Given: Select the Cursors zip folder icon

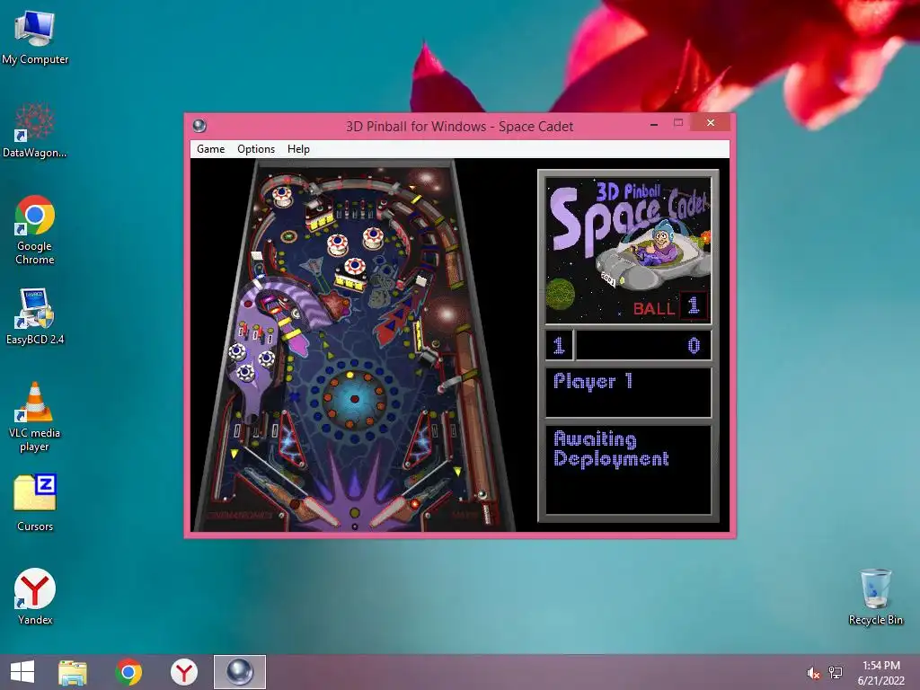Looking at the screenshot, I should pyautogui.click(x=35, y=503).
